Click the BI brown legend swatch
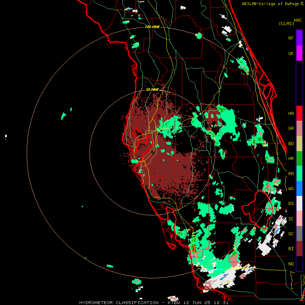The image size is (305, 305). [299, 249]
